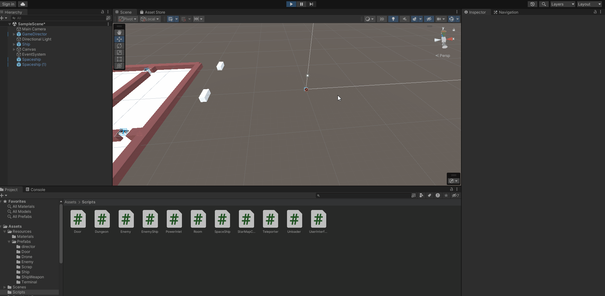The height and width of the screenshot is (296, 605).
Task: Toggle scene lighting
Action: click(393, 19)
